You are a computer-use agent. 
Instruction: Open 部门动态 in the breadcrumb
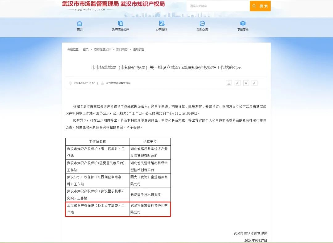click(x=122, y=49)
